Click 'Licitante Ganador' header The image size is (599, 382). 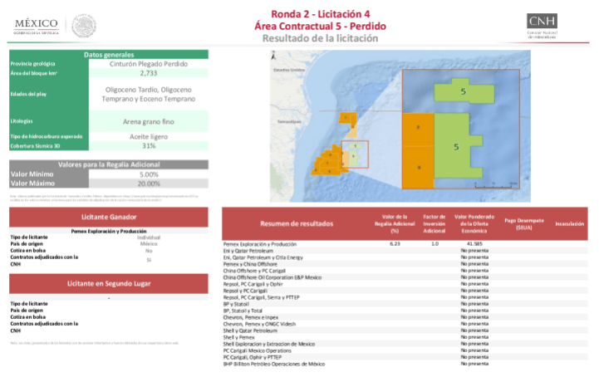coord(109,217)
